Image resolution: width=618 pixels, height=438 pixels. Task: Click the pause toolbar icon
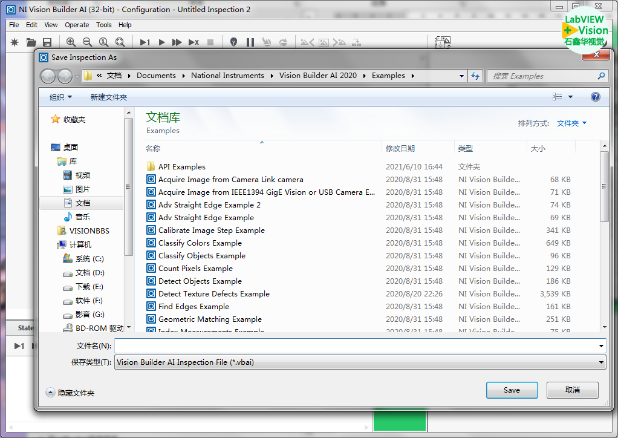[x=250, y=42]
